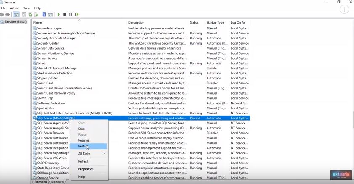Click the gear icon beside Server service
The height and width of the screenshot is (184, 354).
(35, 63)
